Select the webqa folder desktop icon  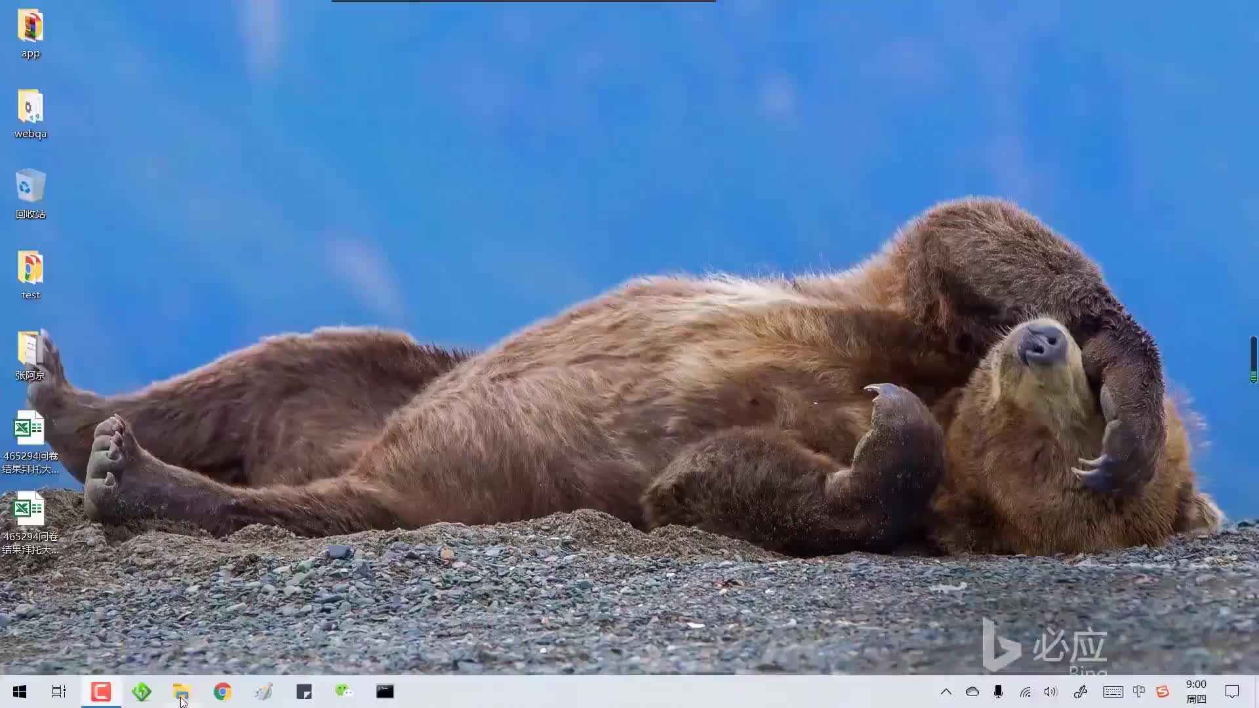pyautogui.click(x=30, y=114)
